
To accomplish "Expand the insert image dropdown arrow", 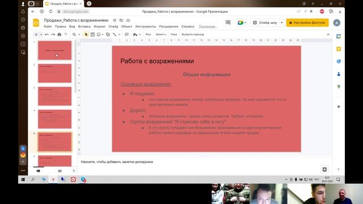I will 103,35.
